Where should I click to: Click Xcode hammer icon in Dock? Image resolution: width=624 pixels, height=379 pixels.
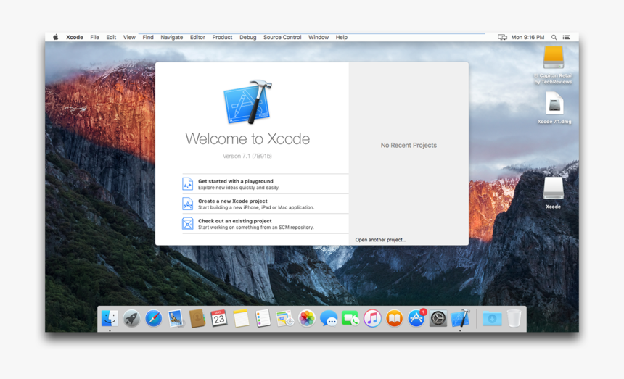coord(461,318)
